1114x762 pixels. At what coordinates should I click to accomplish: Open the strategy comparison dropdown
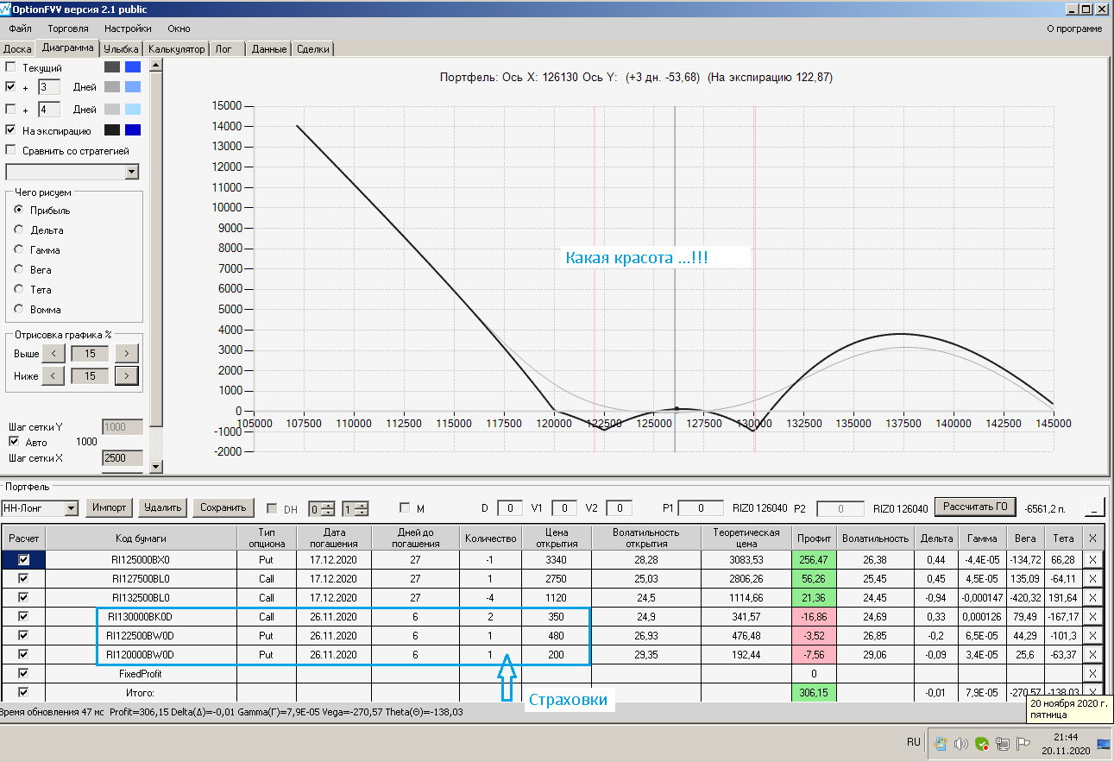click(132, 172)
